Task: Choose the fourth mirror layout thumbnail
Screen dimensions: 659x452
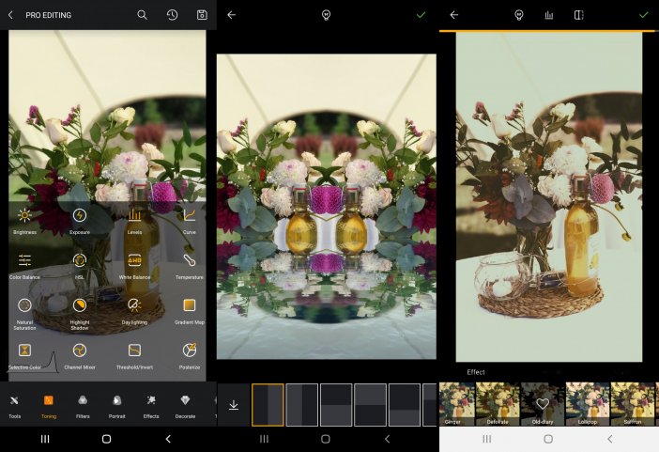Action: tap(370, 405)
